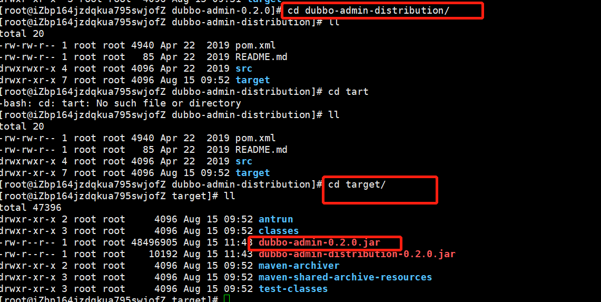
Task: Click the src directory in the first listing
Action: point(244,69)
